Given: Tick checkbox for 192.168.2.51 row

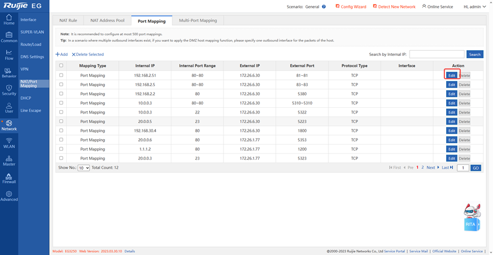Looking at the screenshot, I should pos(61,75).
